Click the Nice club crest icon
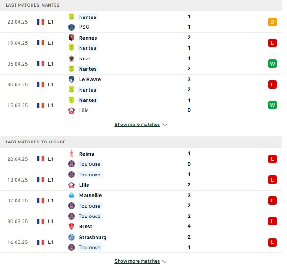 click(72, 58)
